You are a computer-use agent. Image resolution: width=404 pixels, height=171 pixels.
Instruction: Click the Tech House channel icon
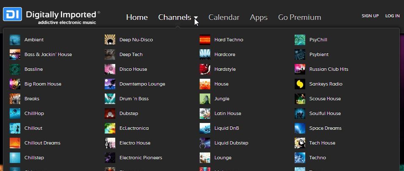pos(300,143)
